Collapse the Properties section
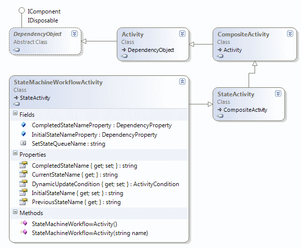The image size is (301, 248). pyautogui.click(x=14, y=155)
